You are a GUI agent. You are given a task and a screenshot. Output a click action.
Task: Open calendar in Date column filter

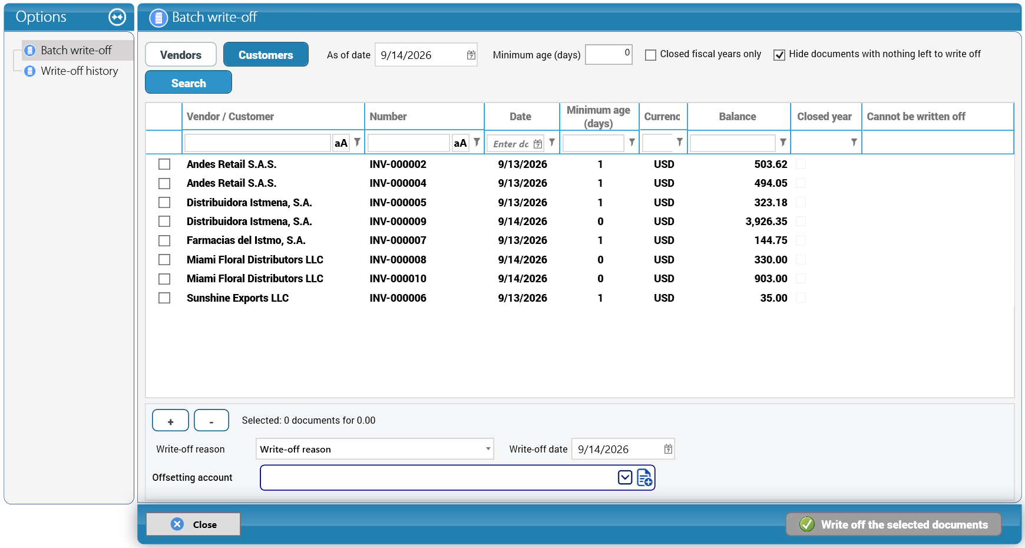click(x=538, y=144)
